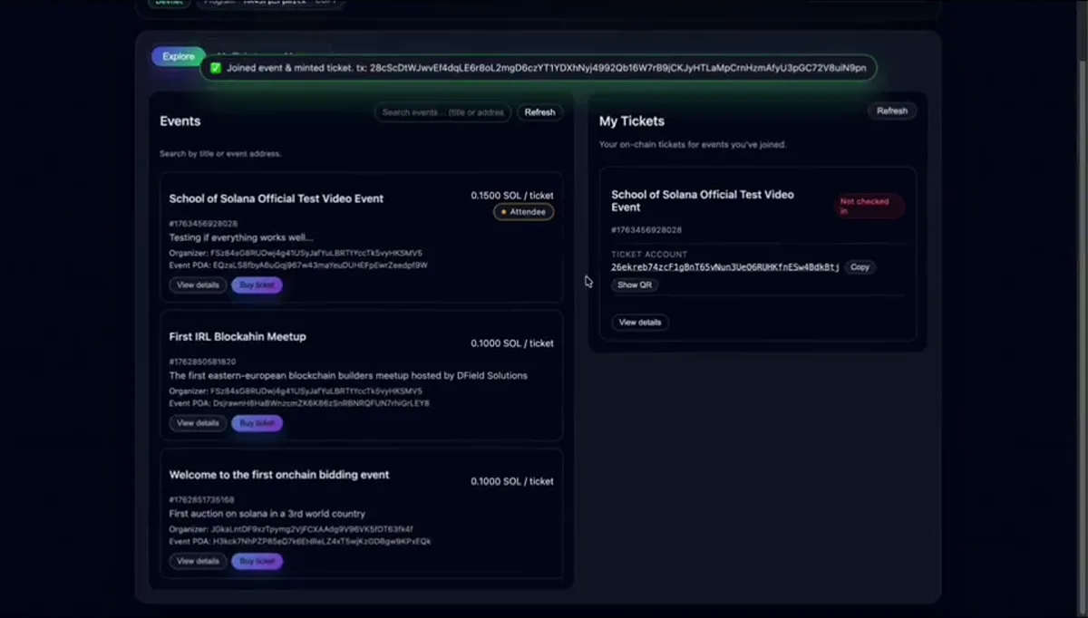Focus the Search events input field
Viewport: 1088px width, 618px height.
(x=442, y=112)
